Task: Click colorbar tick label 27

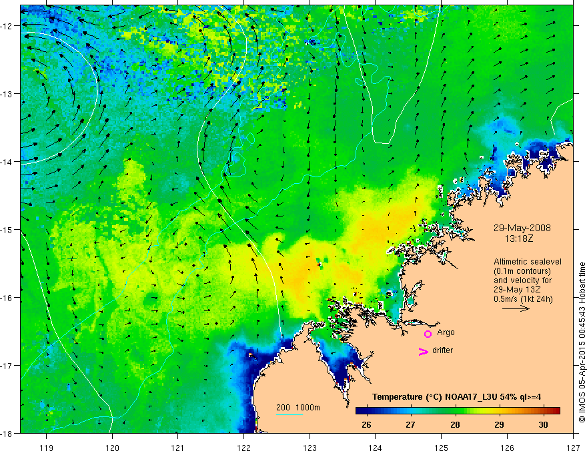Action: click(x=411, y=424)
